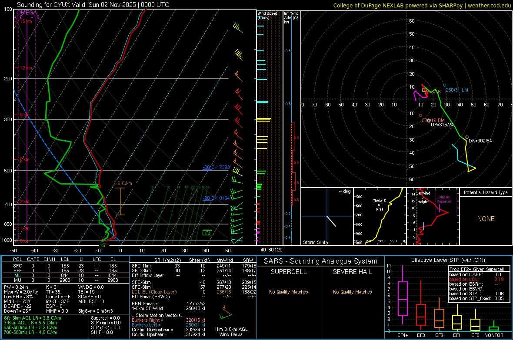
Task: Click the 'Storm Slinky' panel label
Action: (x=315, y=242)
